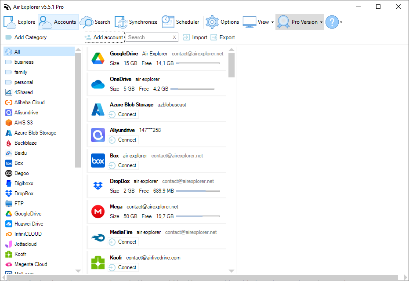Filter by DropBox in sidebar
409x281 pixels.
pos(39,193)
